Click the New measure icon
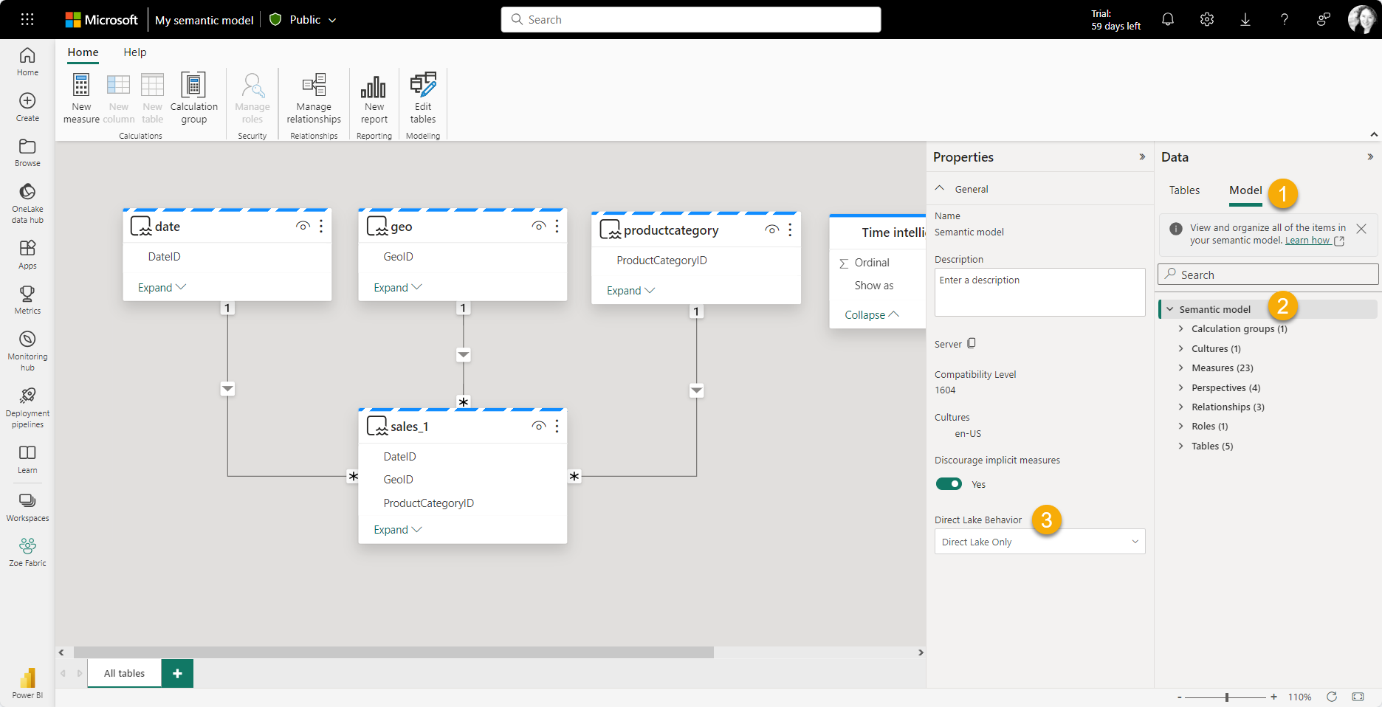The height and width of the screenshot is (707, 1382). tap(81, 85)
